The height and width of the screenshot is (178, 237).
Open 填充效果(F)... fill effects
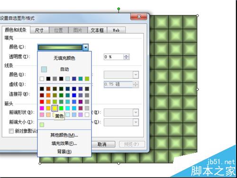pos(64,143)
